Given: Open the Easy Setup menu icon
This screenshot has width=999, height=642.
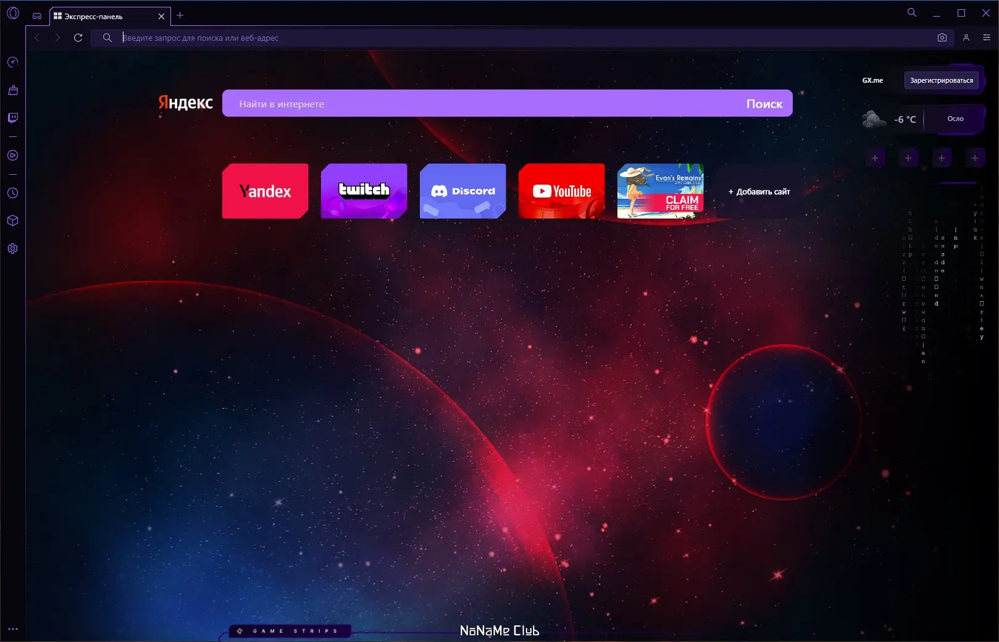Looking at the screenshot, I should [x=986, y=38].
